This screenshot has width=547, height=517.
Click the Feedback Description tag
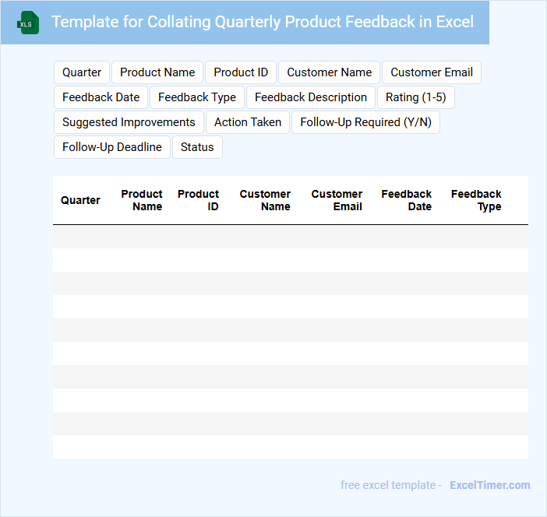coord(311,97)
